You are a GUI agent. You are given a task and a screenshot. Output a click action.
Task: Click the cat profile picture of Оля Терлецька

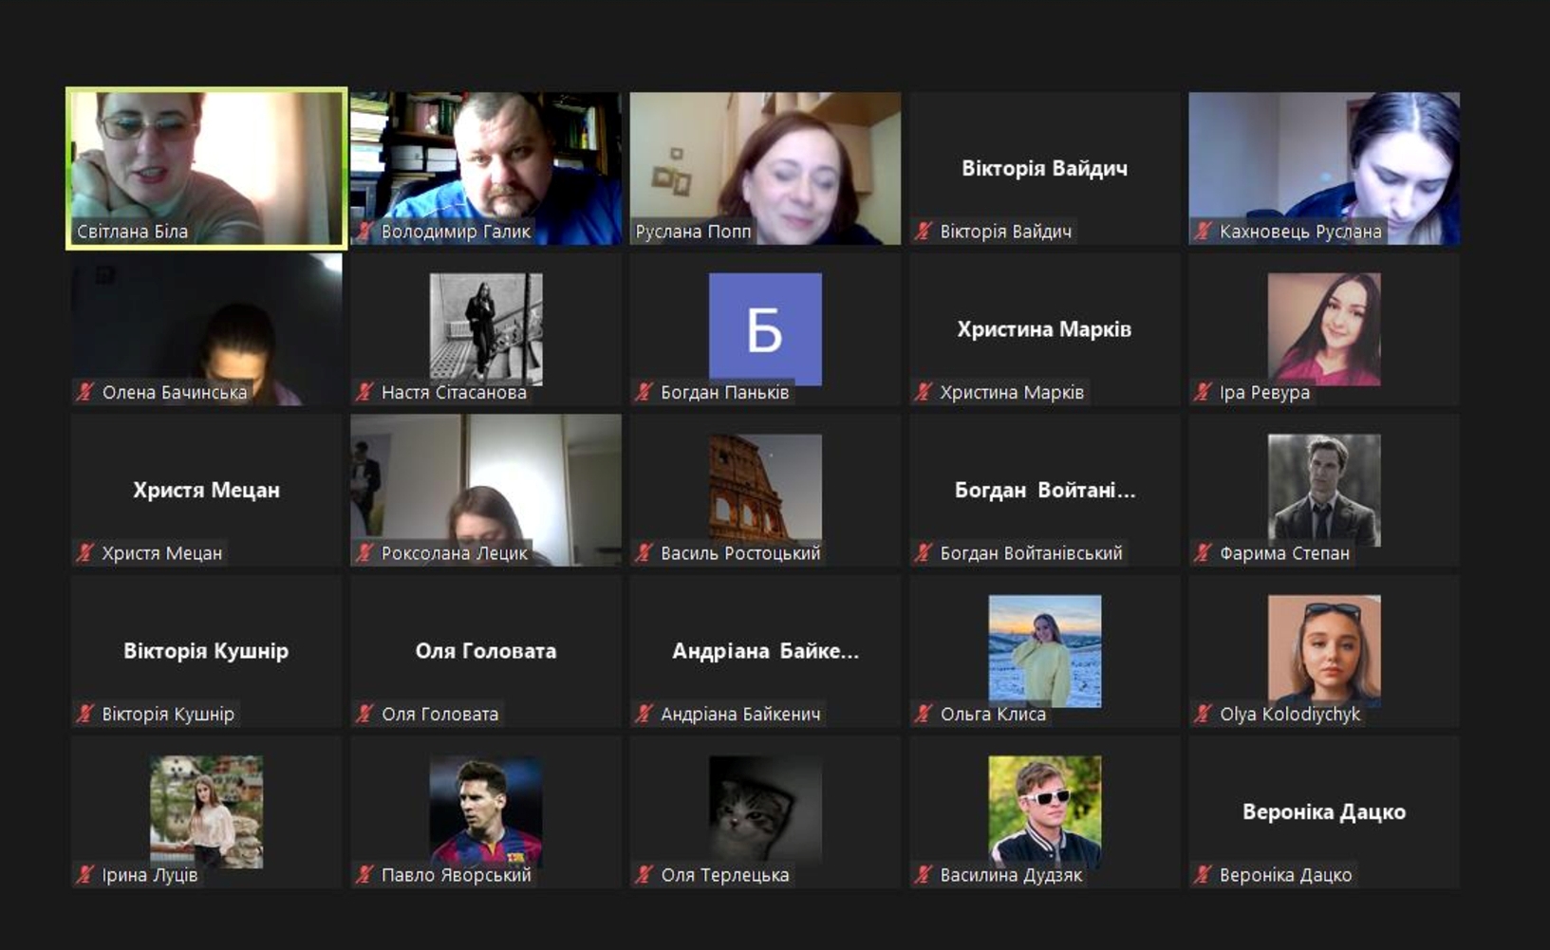coord(765,810)
